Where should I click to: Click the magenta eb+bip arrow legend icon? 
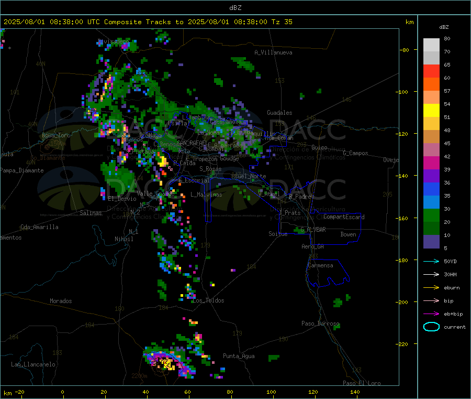coord(431,314)
